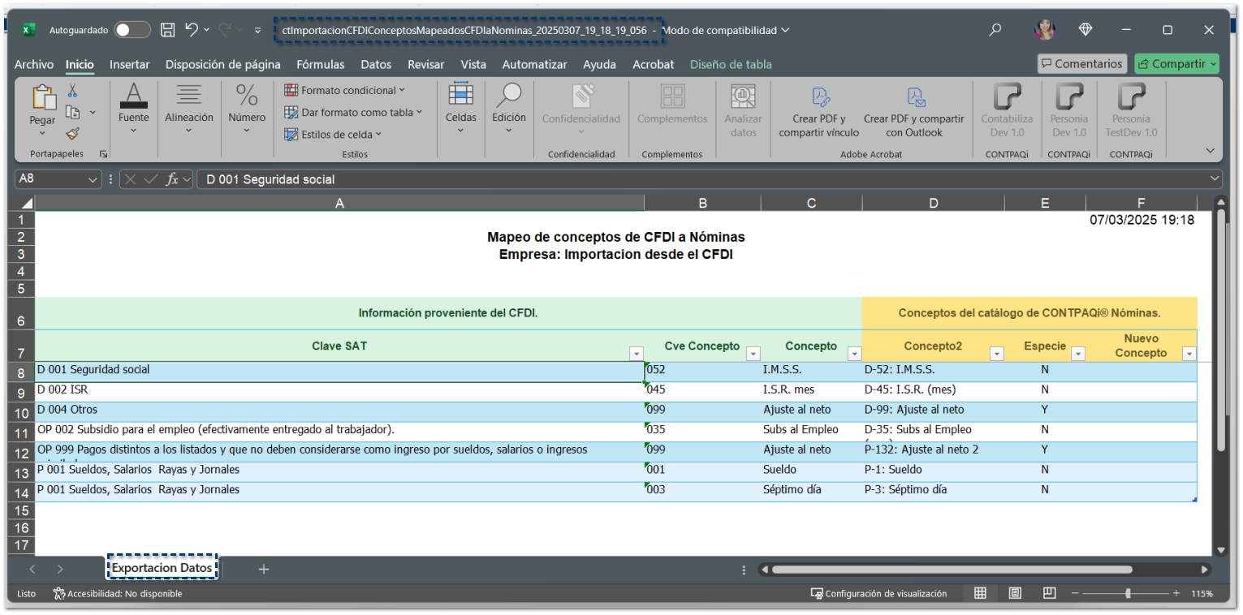1243x615 pixels.
Task: Click the Format Painter brush icon
Action: [x=72, y=134]
